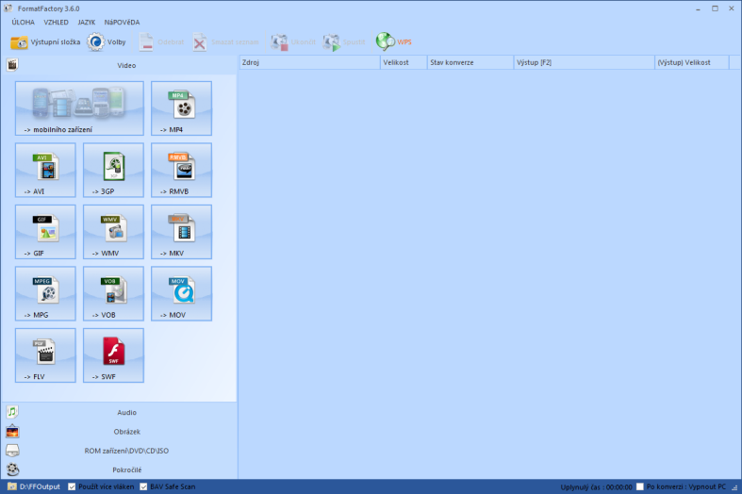Select the -> GIF conversion tile
This screenshot has height=494, width=742.
(x=45, y=232)
